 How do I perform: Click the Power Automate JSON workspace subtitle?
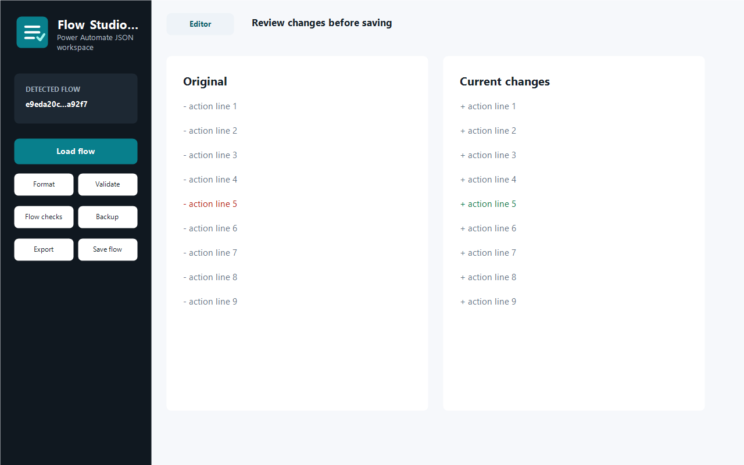pyautogui.click(x=95, y=42)
